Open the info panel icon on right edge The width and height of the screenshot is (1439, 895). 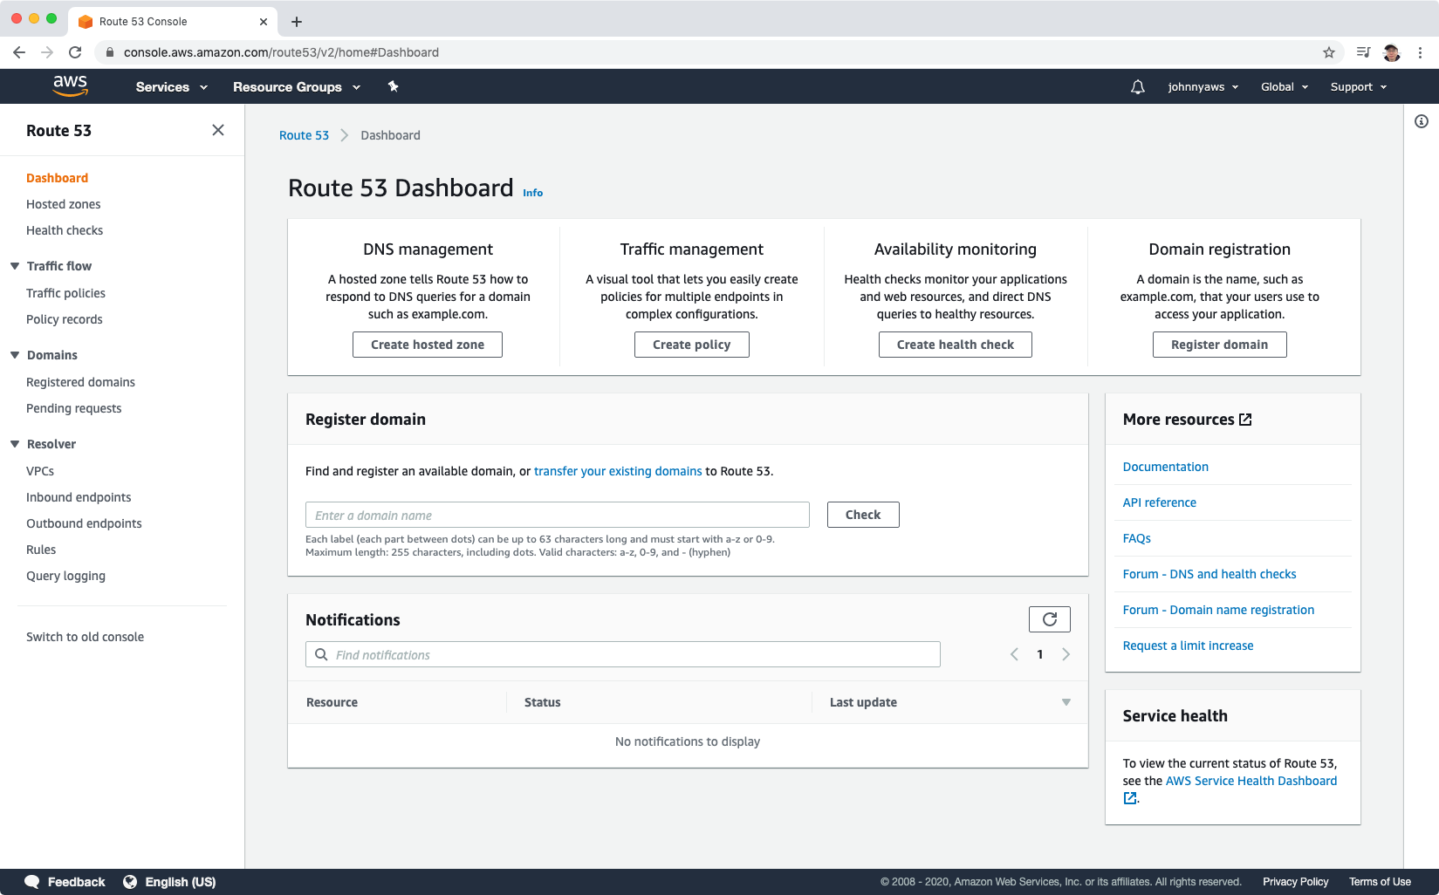pos(1422,121)
